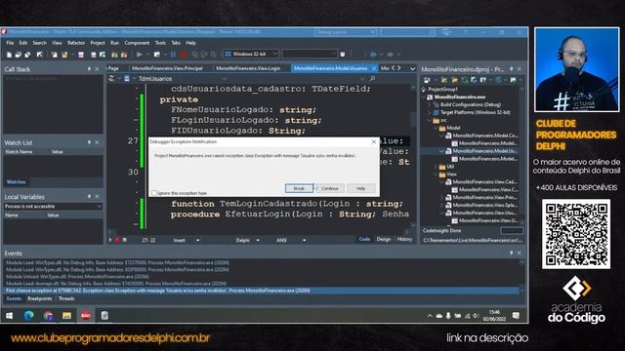Viewport: 625px width, 351px height.
Task: Enable Ignore this exception type checkbox
Action: coord(154,193)
